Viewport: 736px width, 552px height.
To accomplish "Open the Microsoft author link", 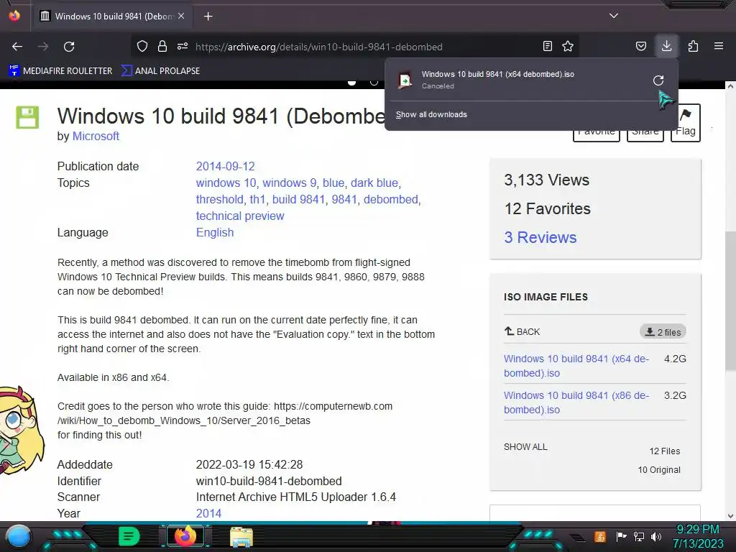I will pyautogui.click(x=96, y=136).
